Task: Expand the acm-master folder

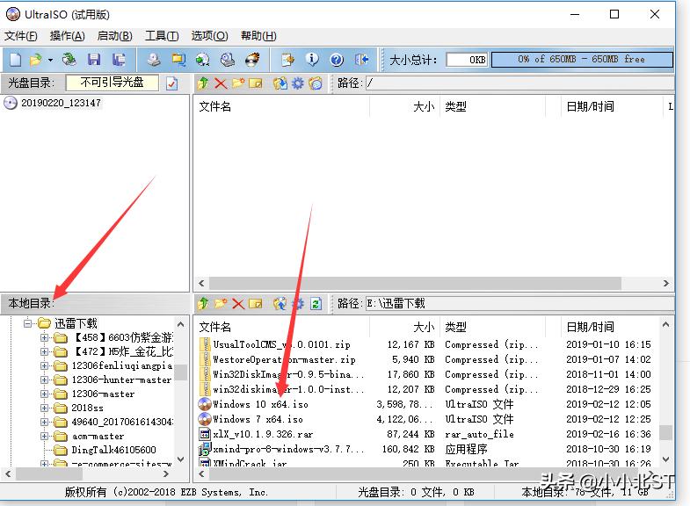Action: tap(45, 436)
